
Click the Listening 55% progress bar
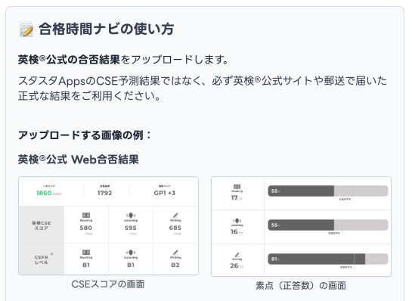[328, 225]
